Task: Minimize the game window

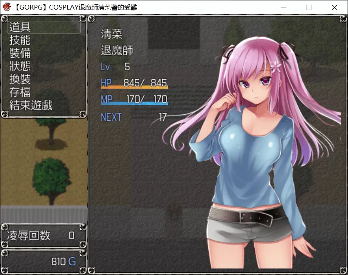Action: pyautogui.click(x=284, y=7)
